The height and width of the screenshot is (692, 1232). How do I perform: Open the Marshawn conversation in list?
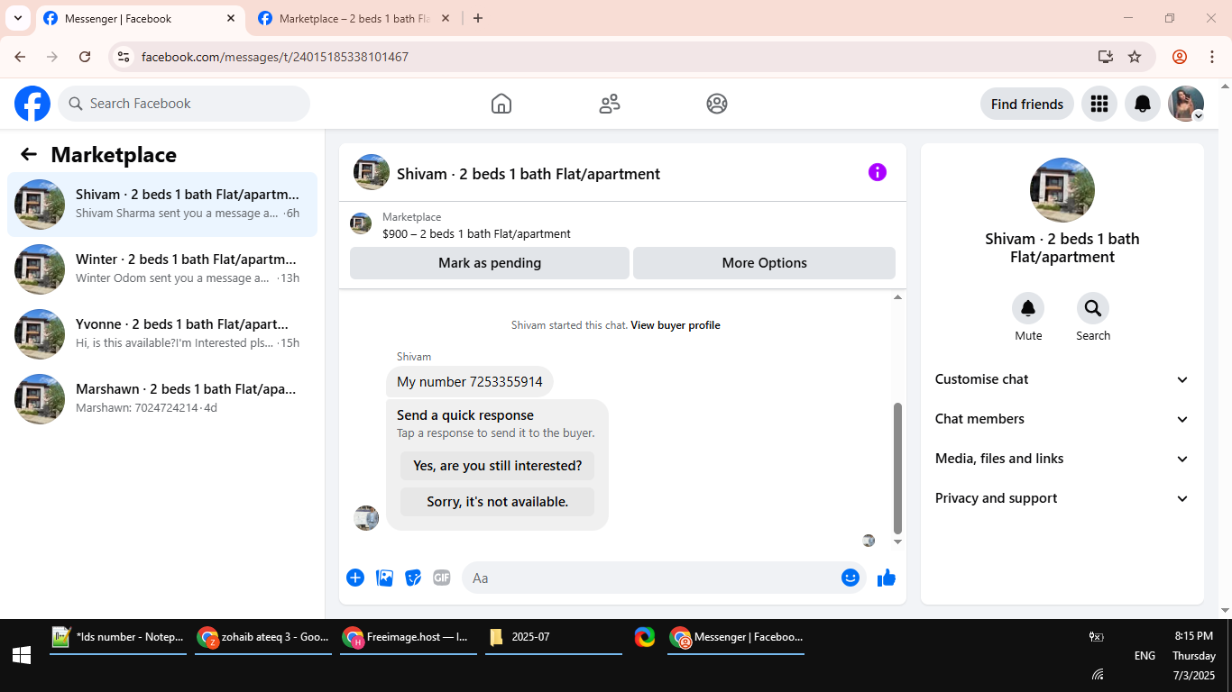[162, 399]
